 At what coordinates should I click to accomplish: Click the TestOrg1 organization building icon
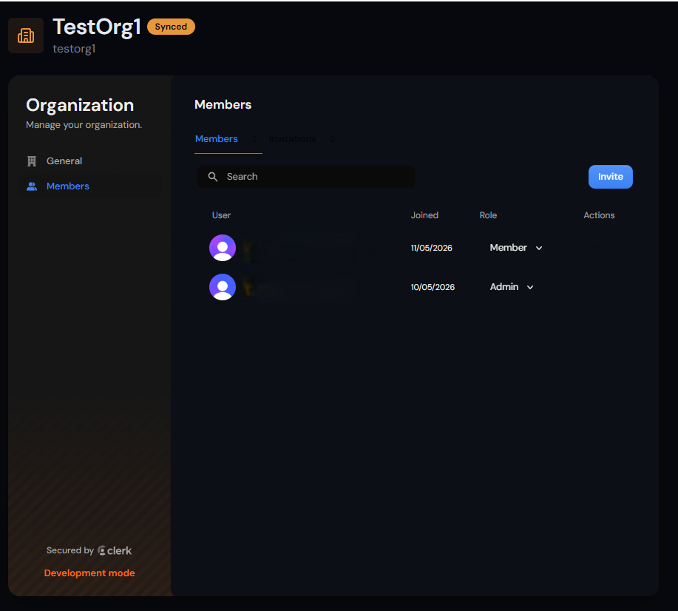(26, 36)
